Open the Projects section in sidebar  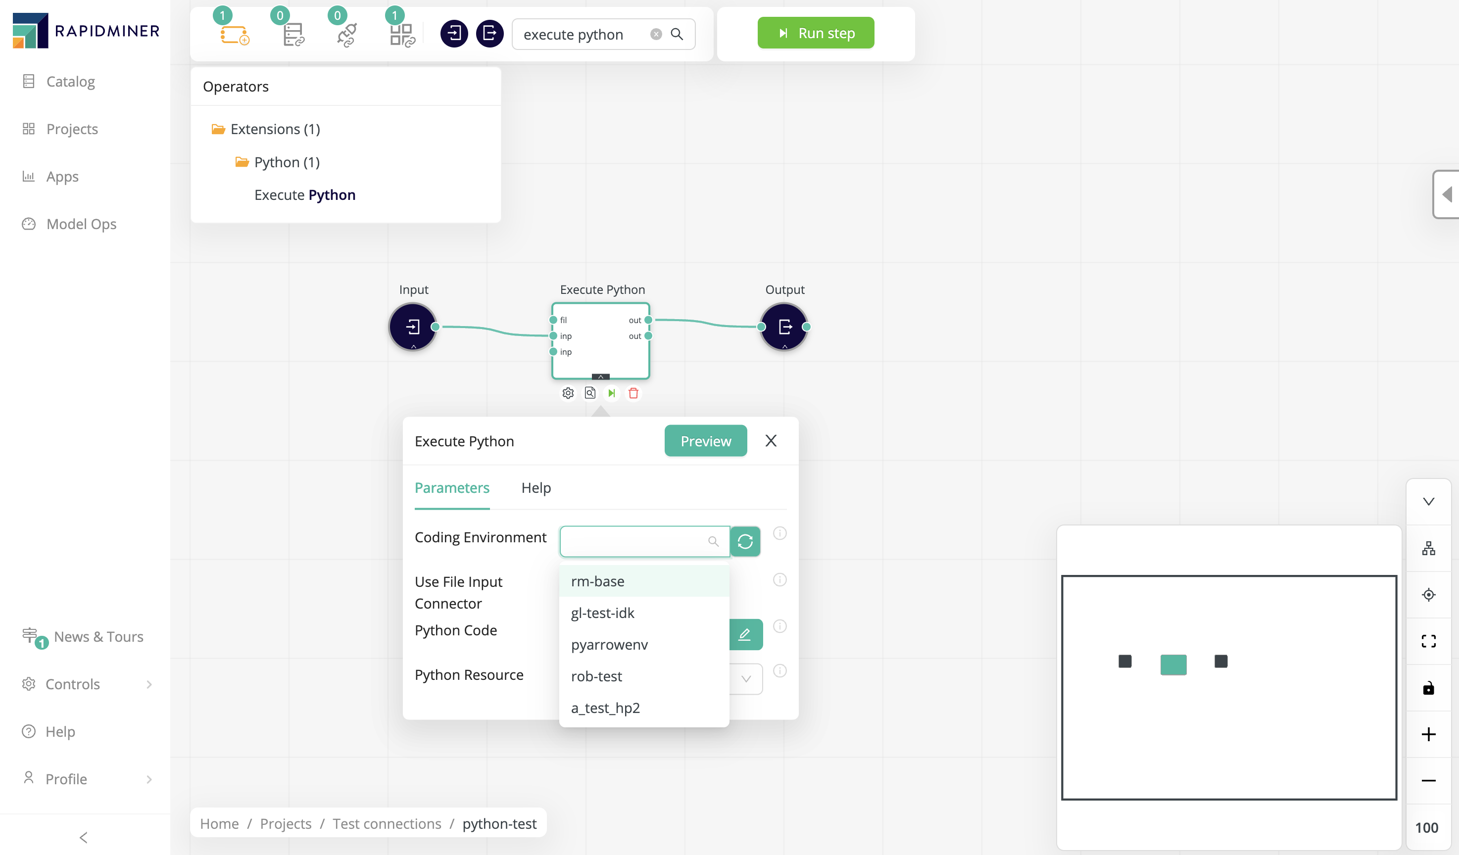(x=72, y=128)
